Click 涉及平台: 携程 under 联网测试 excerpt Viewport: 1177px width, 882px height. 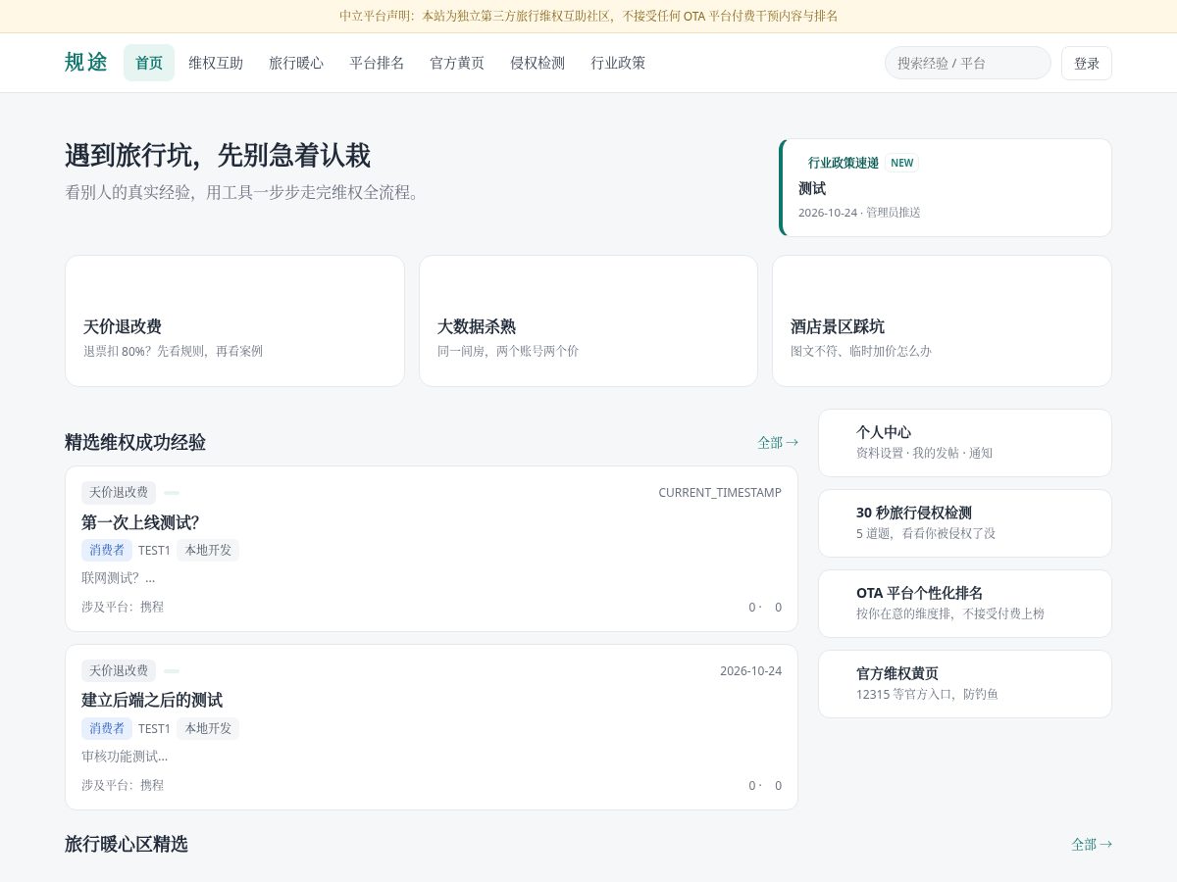pyautogui.click(x=123, y=607)
